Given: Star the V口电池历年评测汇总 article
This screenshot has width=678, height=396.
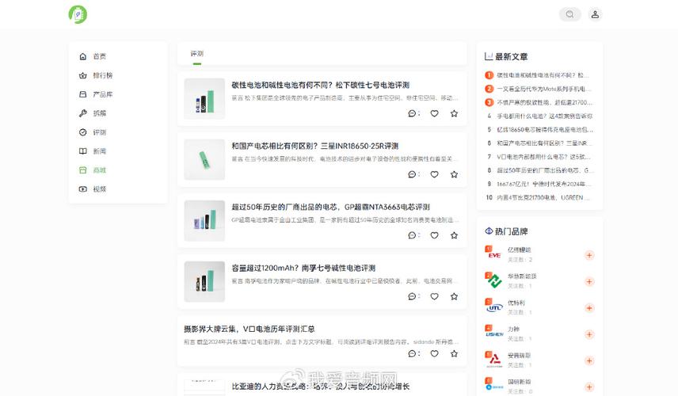Looking at the screenshot, I should coord(454,354).
